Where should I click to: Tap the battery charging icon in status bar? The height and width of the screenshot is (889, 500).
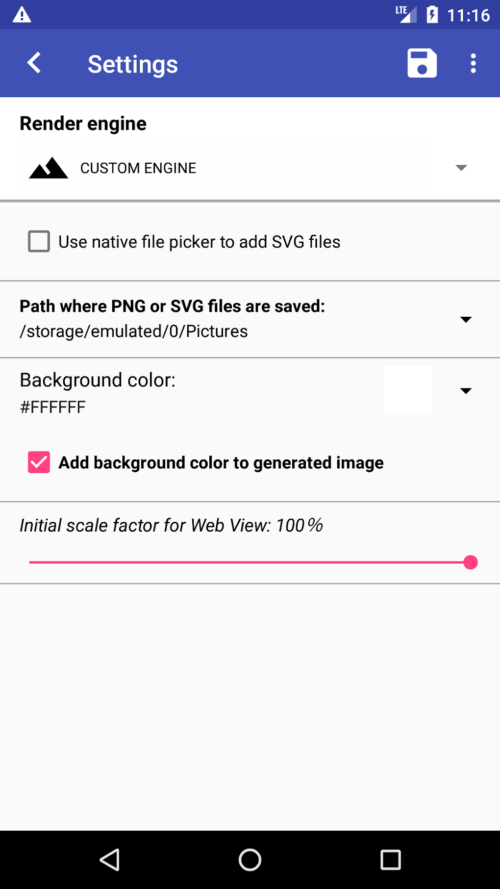point(432,15)
